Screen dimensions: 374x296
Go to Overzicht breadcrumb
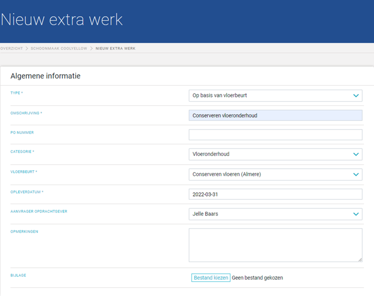coord(11,48)
